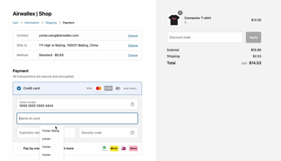
Task: Click the Security code field
Action: [x=108, y=133]
